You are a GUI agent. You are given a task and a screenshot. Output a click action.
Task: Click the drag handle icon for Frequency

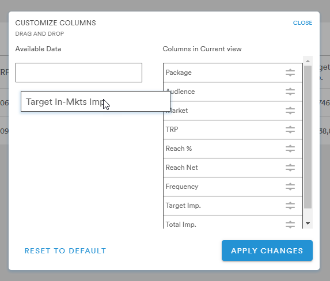pos(290,187)
